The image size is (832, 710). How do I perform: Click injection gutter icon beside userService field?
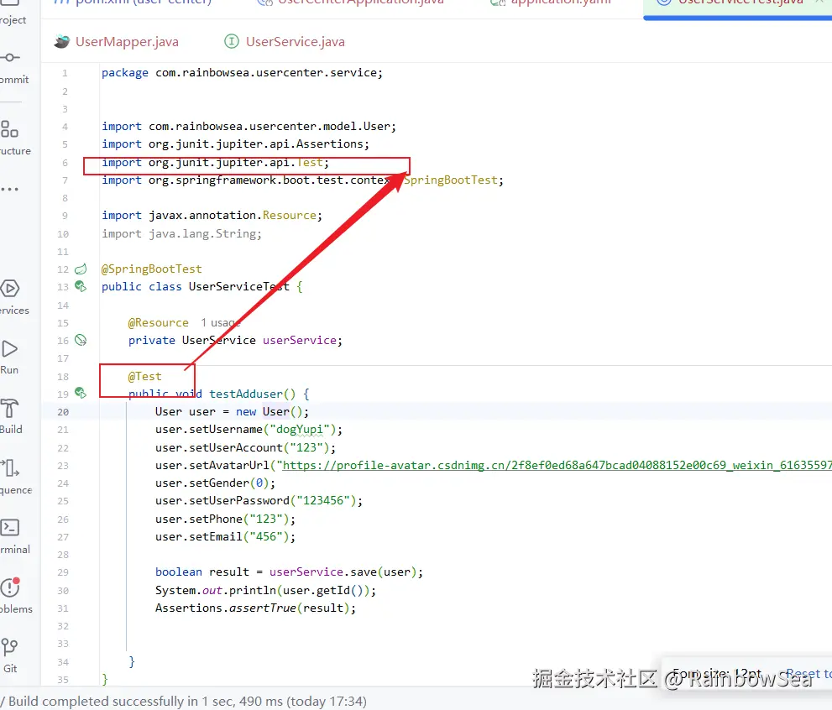point(81,340)
